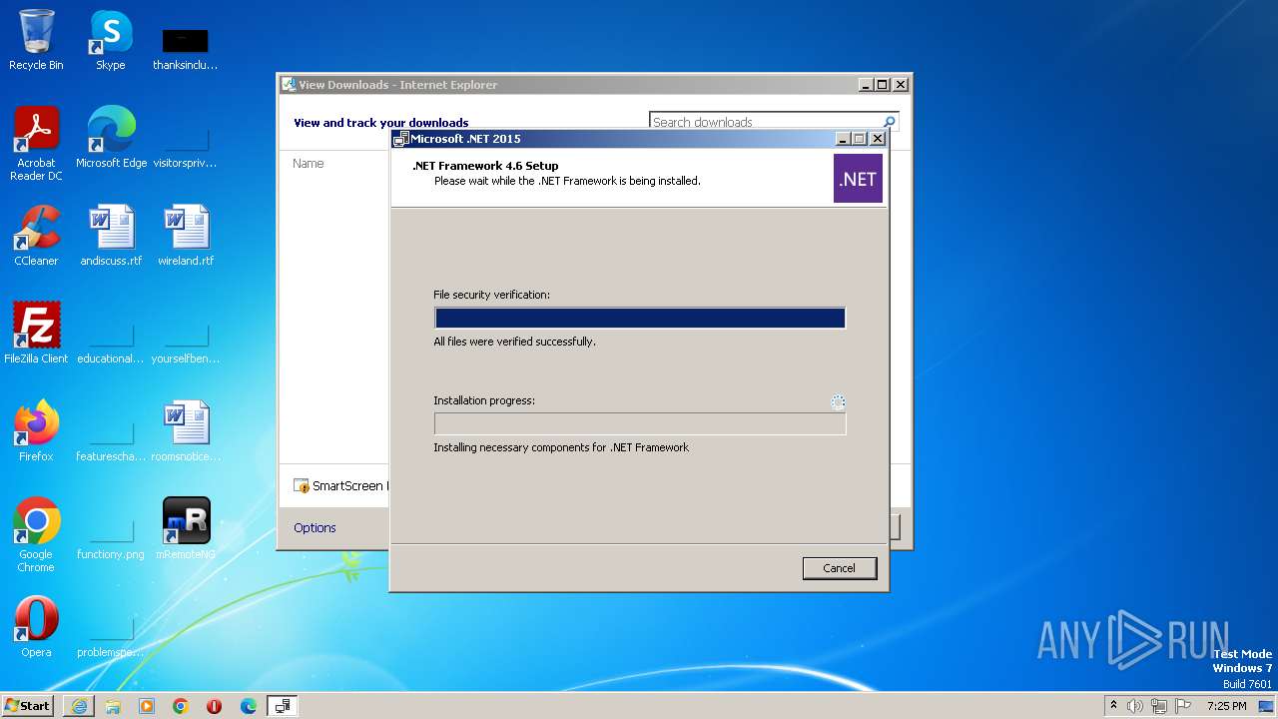Launch mRemoteNG desktop shortcut

[x=186, y=528]
